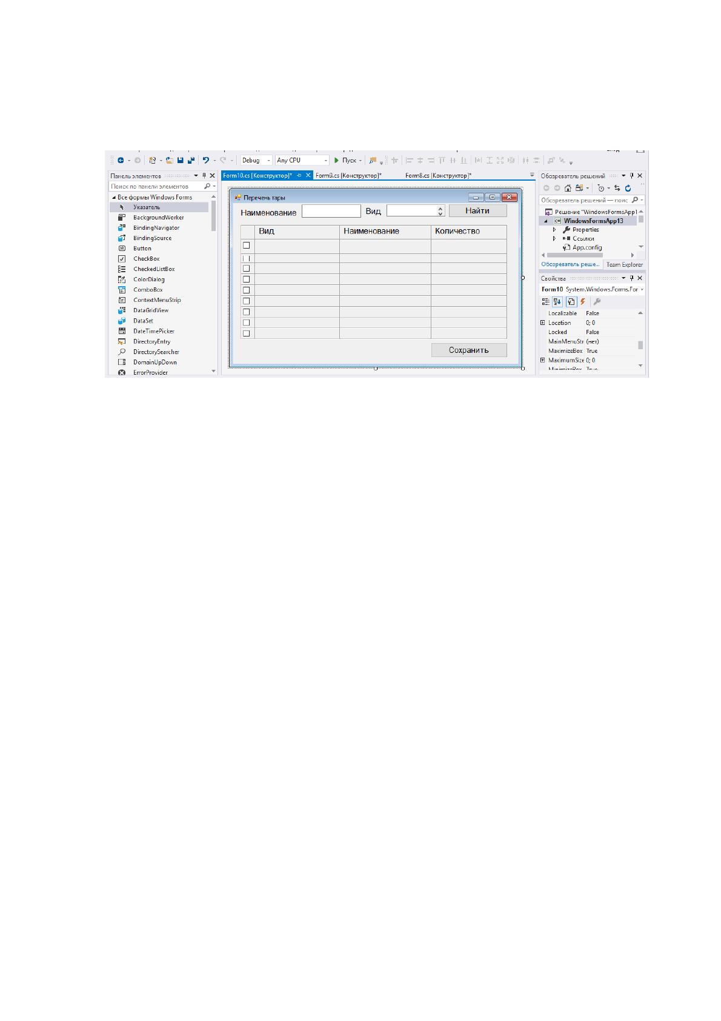Screen dimensions: 721x1021
Task: Switch to the Form9.cs designer tab
Action: 348,176
